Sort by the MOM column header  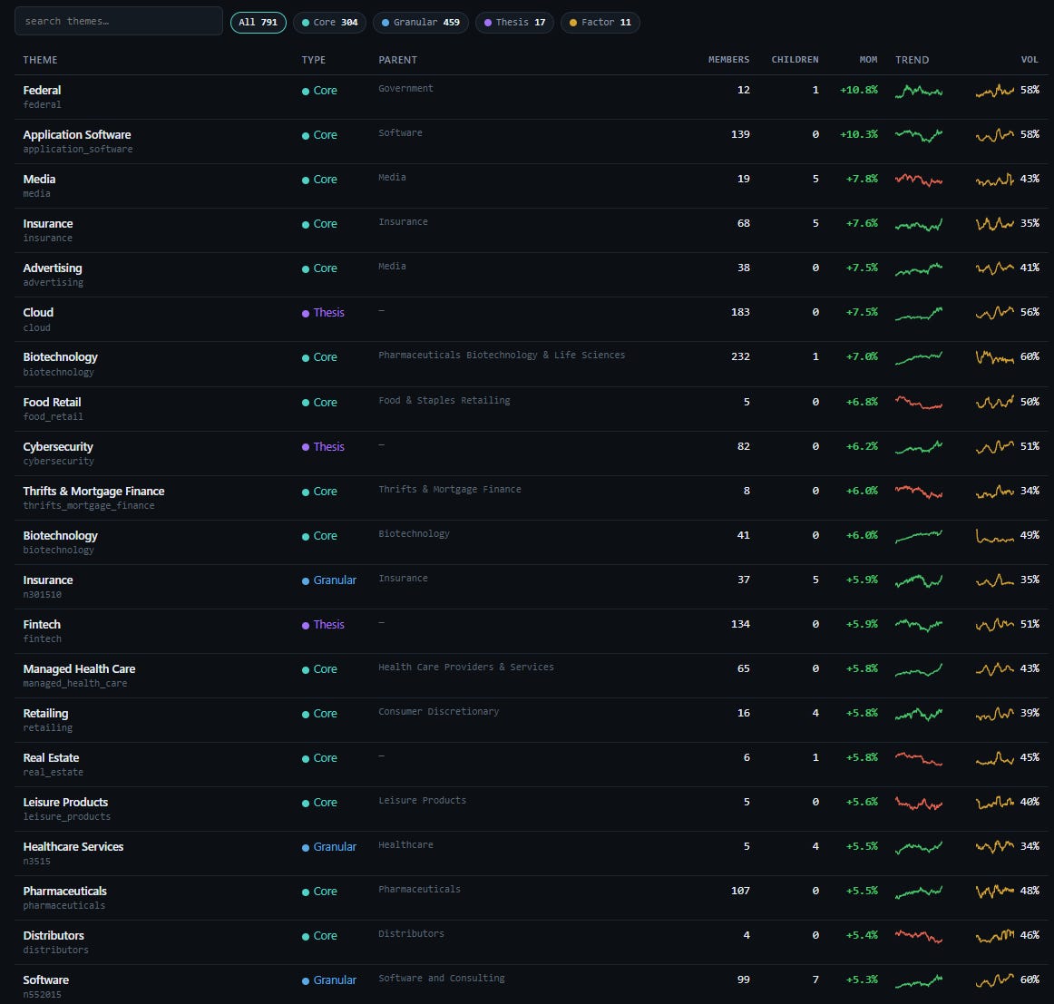pos(868,60)
